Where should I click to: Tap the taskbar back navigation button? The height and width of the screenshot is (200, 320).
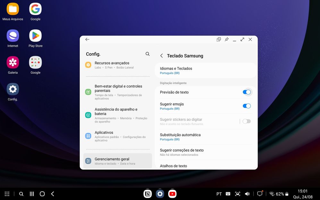(x=53, y=194)
